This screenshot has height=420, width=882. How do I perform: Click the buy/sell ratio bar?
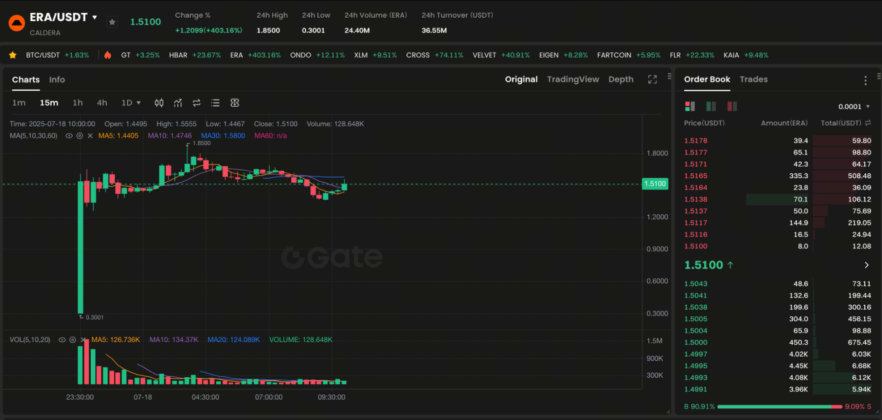coord(780,407)
